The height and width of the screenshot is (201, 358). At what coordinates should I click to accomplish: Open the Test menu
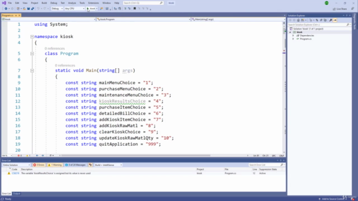63,3
